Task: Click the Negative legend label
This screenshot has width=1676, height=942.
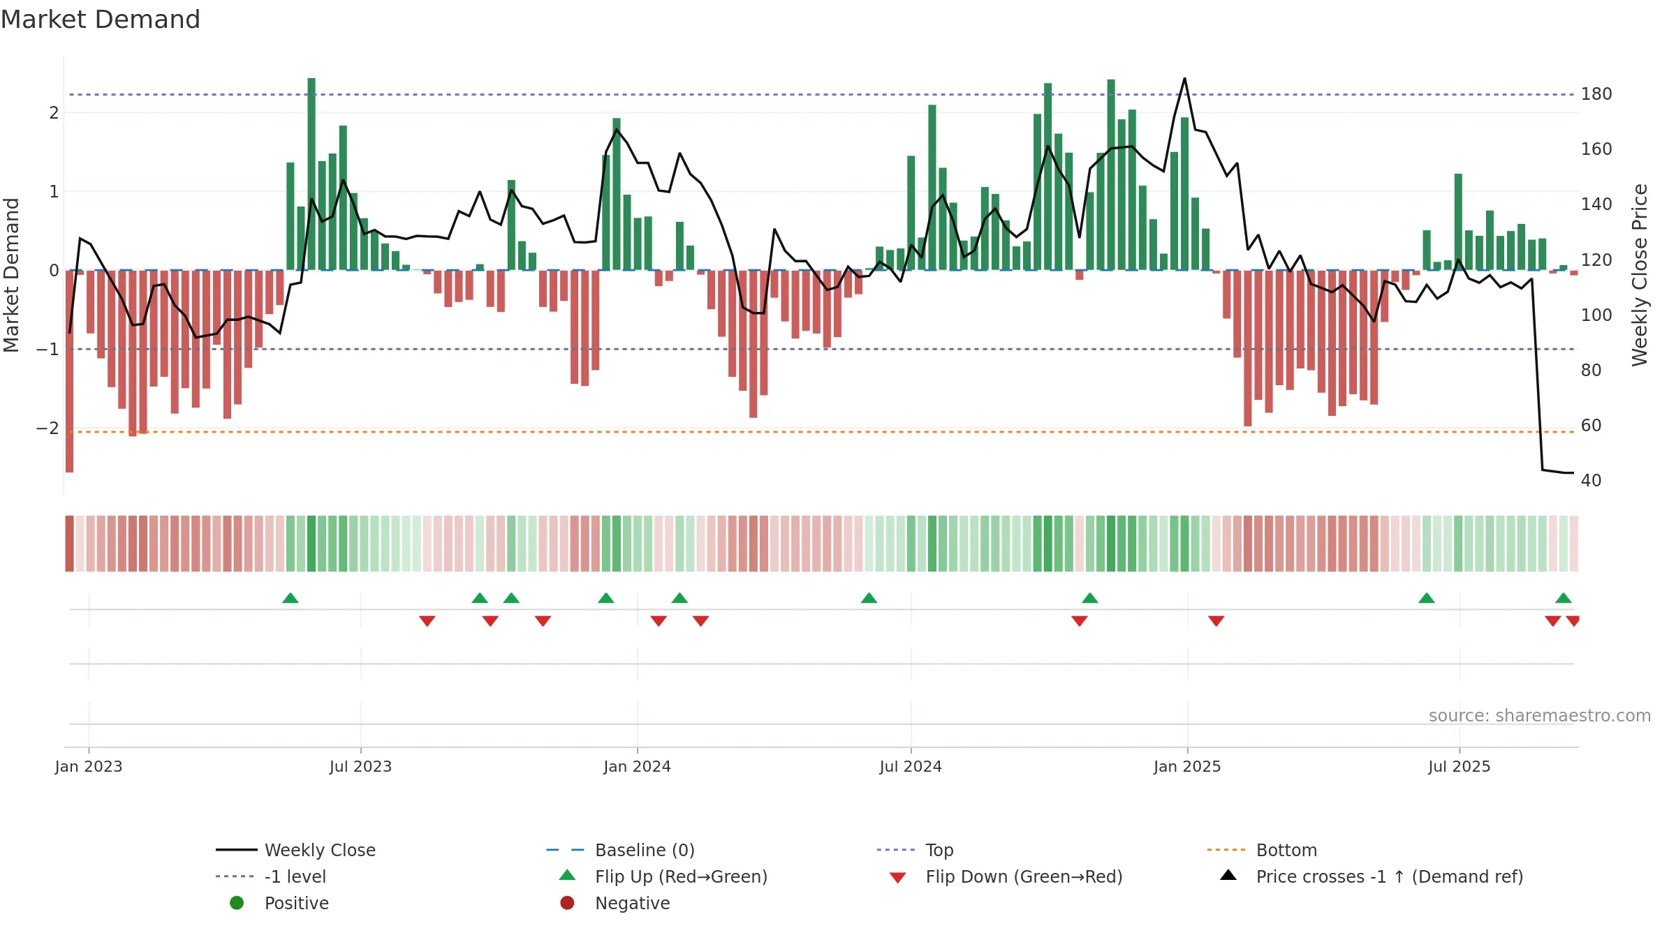Action: coord(632,903)
